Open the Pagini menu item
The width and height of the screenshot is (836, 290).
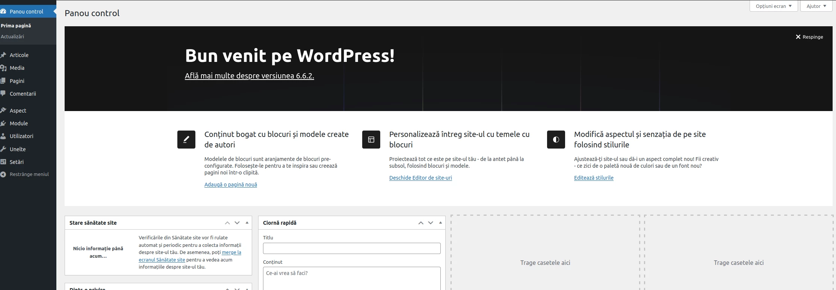click(x=17, y=81)
